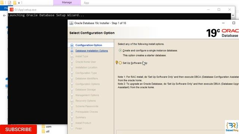
Task: Click the Install Type step in sidebar
Action: click(82, 56)
